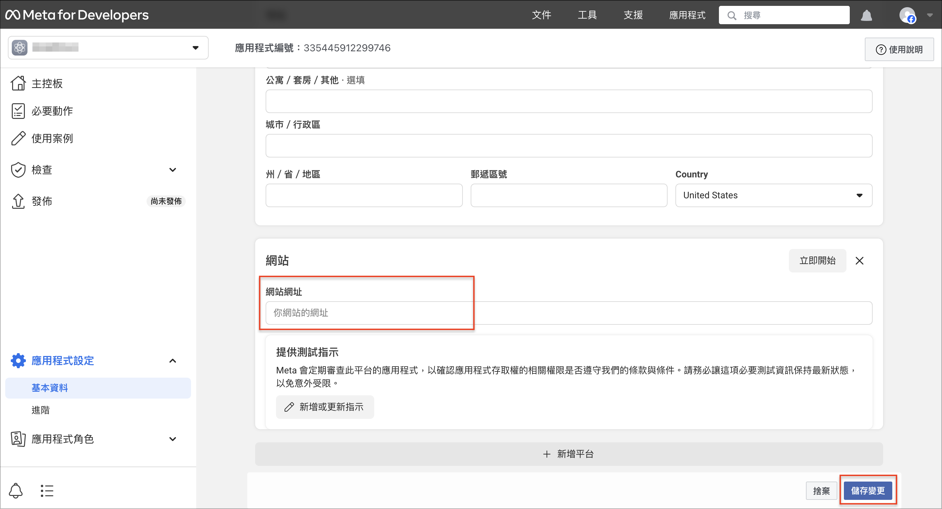The height and width of the screenshot is (509, 942).
Task: Open 主控板 dashboard home icon
Action: click(18, 83)
